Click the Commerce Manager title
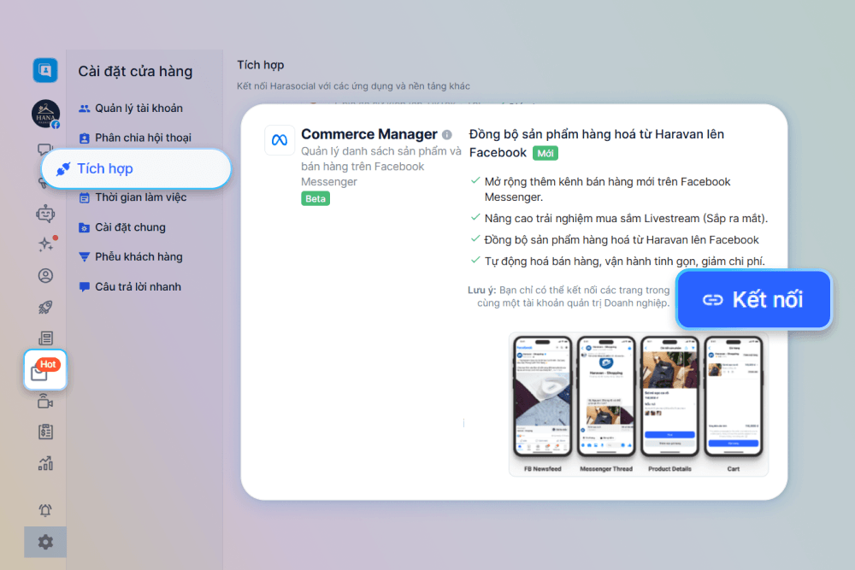 [369, 134]
